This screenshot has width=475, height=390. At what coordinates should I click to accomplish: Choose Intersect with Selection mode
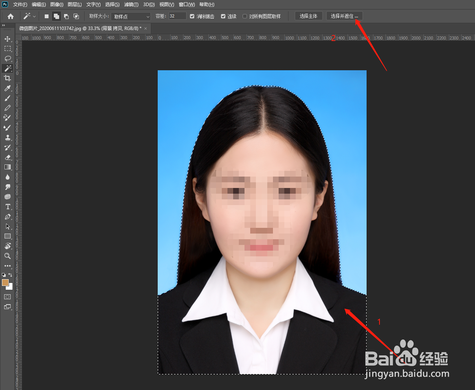pyautogui.click(x=76, y=16)
